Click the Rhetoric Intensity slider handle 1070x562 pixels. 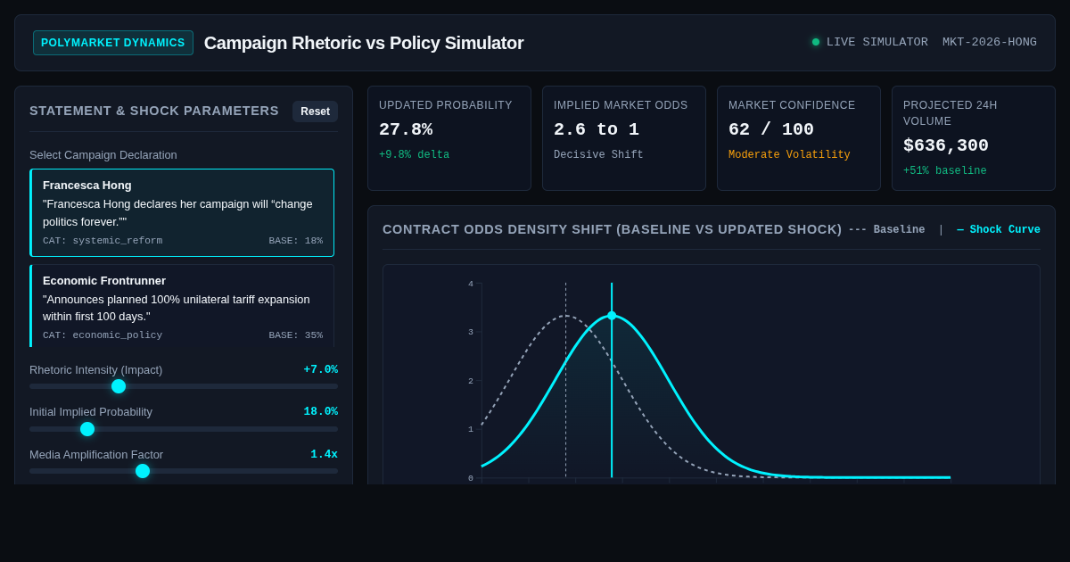coord(119,386)
